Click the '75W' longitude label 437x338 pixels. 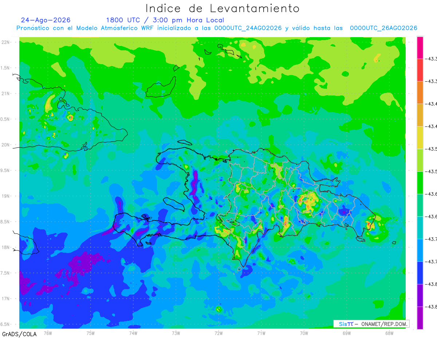pos(91,333)
